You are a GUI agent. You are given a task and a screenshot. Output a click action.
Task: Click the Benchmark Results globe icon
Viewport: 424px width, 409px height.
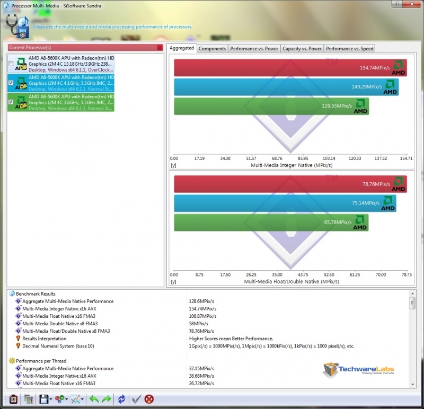[x=12, y=294]
